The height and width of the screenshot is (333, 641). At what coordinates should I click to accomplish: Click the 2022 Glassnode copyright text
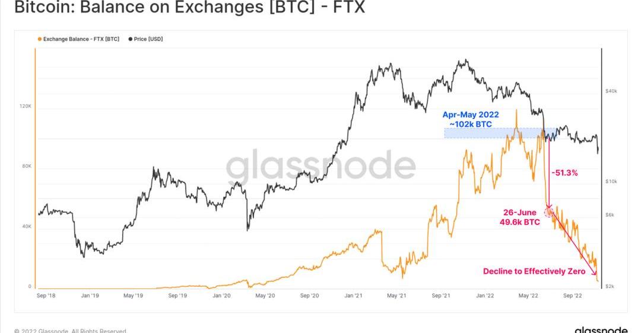71,330
